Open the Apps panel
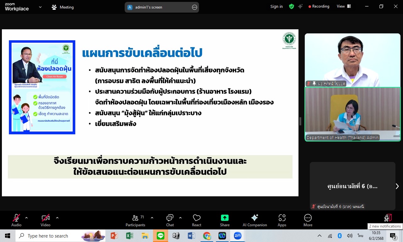This screenshot has height=242, width=403. point(282,220)
